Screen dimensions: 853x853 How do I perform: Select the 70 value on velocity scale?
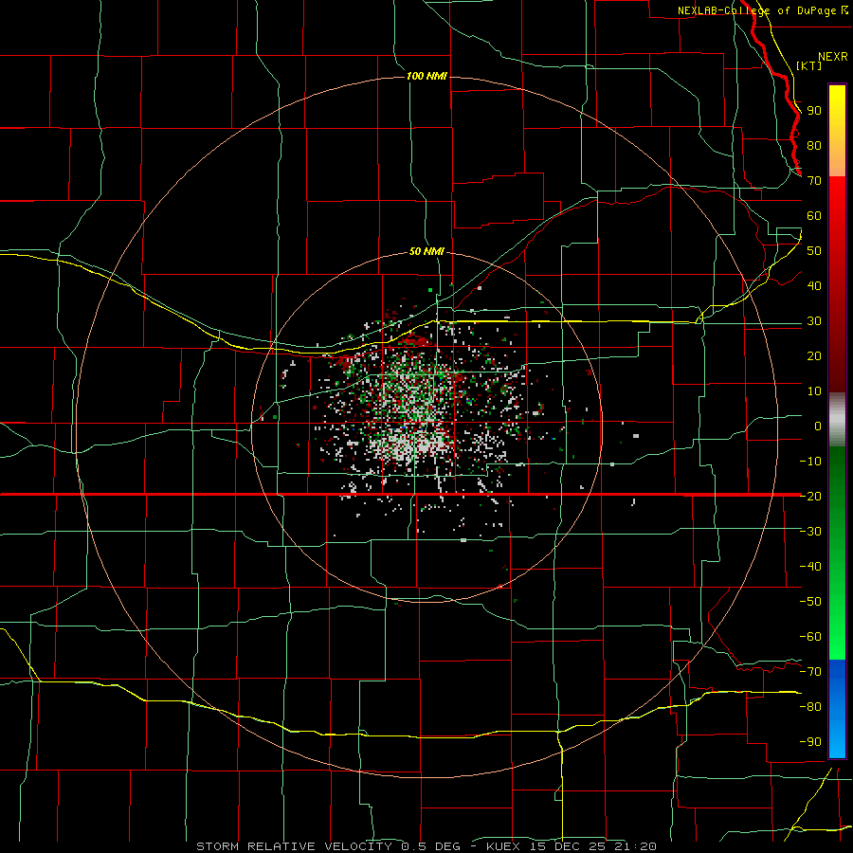(x=814, y=181)
